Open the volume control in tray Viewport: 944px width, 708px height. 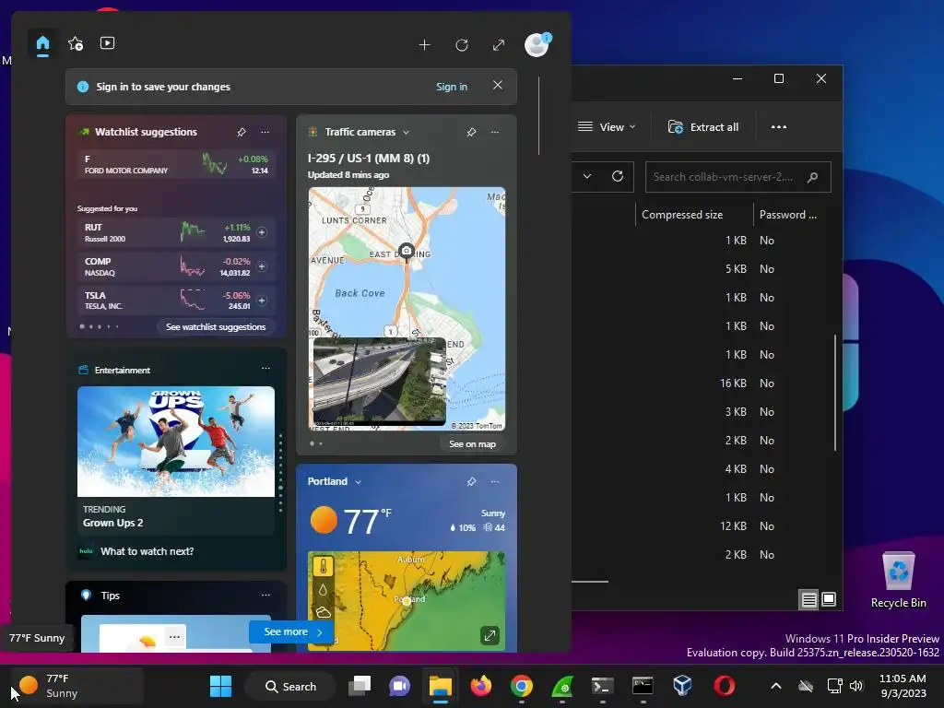[856, 686]
